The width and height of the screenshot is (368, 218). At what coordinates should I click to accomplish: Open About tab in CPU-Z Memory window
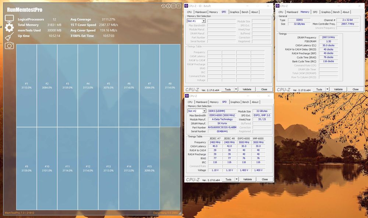(x=346, y=12)
